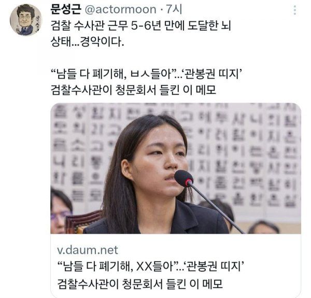The image size is (311, 298).
Task: Open the article preview photo
Action: pyautogui.click(x=176, y=168)
